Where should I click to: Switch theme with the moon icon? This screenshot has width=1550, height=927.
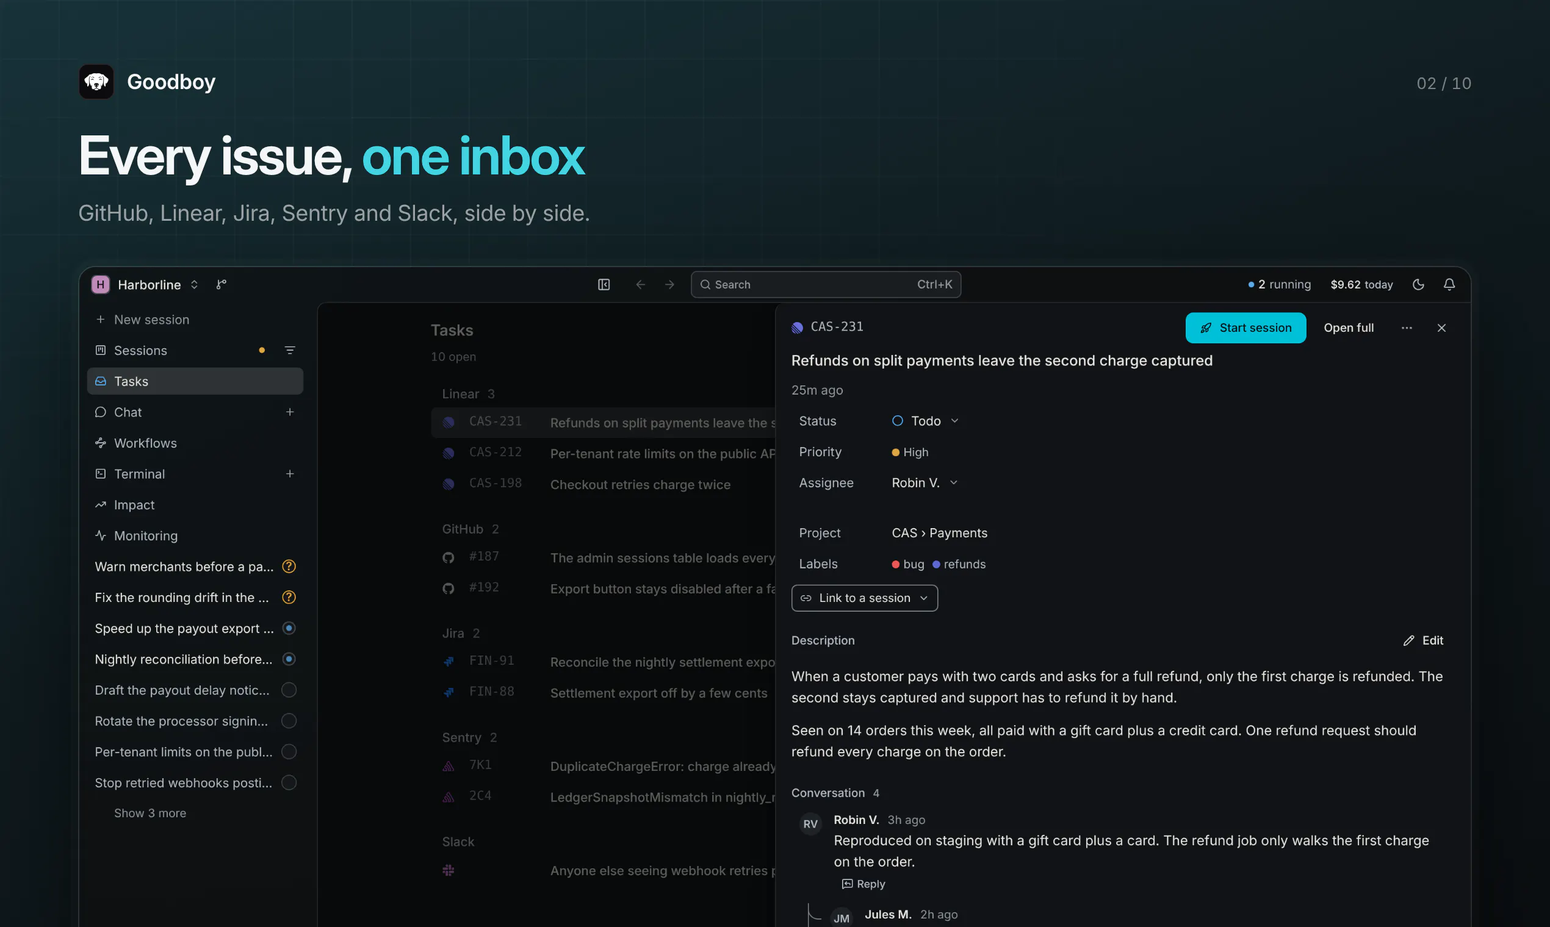tap(1418, 284)
